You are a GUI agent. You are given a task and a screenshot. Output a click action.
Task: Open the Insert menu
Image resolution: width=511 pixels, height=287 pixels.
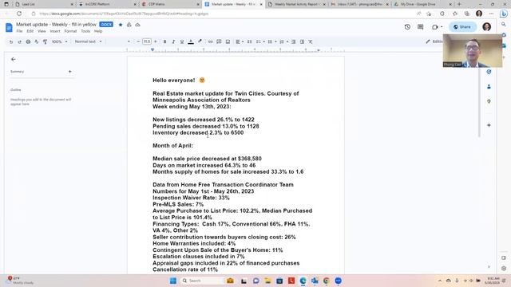pyautogui.click(x=55, y=31)
